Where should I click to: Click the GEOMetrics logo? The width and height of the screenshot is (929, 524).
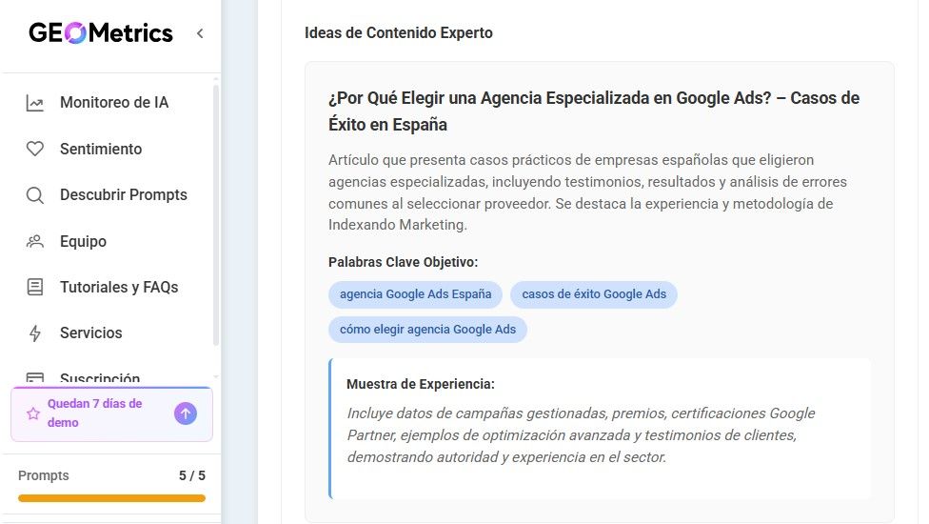point(101,33)
